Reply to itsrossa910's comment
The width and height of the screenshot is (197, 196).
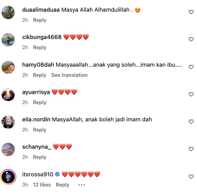pyautogui.click(x=62, y=185)
